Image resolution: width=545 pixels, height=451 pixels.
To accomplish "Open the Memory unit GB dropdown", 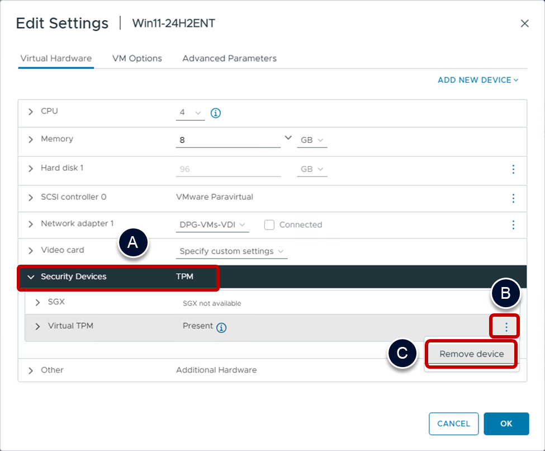I will coord(312,140).
